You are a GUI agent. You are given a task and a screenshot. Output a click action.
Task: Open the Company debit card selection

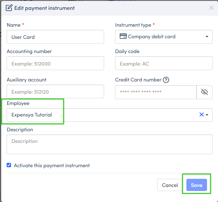click(x=157, y=37)
